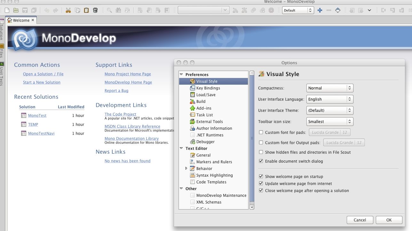Click the Delete trash can icon
412x231 pixels.
click(x=95, y=10)
